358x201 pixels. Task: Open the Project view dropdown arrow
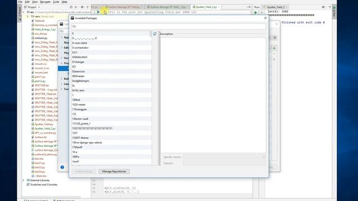pyautogui.click(x=39, y=7)
